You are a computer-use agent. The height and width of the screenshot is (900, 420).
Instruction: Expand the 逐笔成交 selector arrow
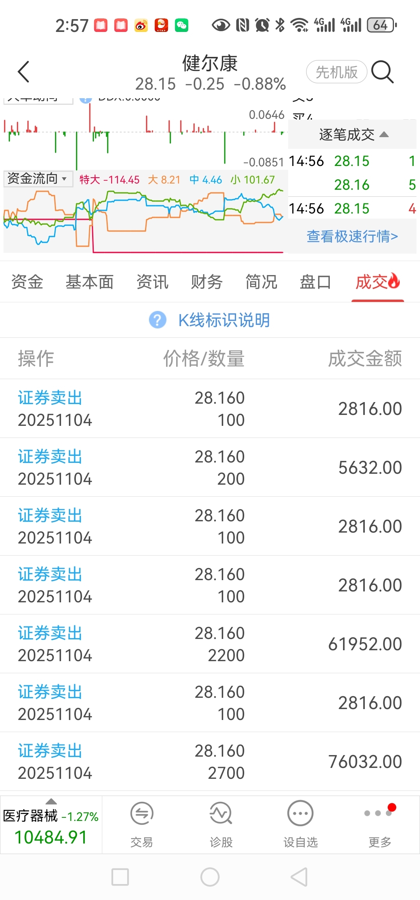(x=384, y=134)
